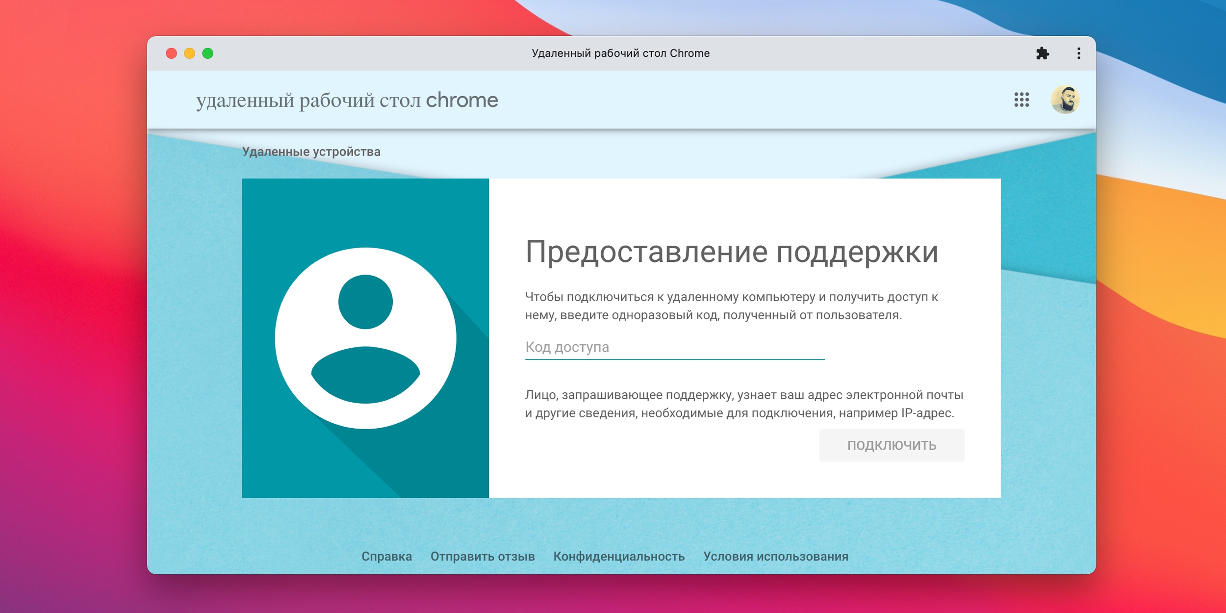The height and width of the screenshot is (613, 1226).
Task: Focus the 'Код доступа' input field
Action: point(675,347)
